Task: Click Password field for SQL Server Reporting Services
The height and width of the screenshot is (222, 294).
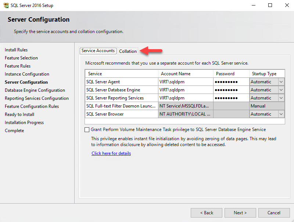Action: pyautogui.click(x=231, y=98)
